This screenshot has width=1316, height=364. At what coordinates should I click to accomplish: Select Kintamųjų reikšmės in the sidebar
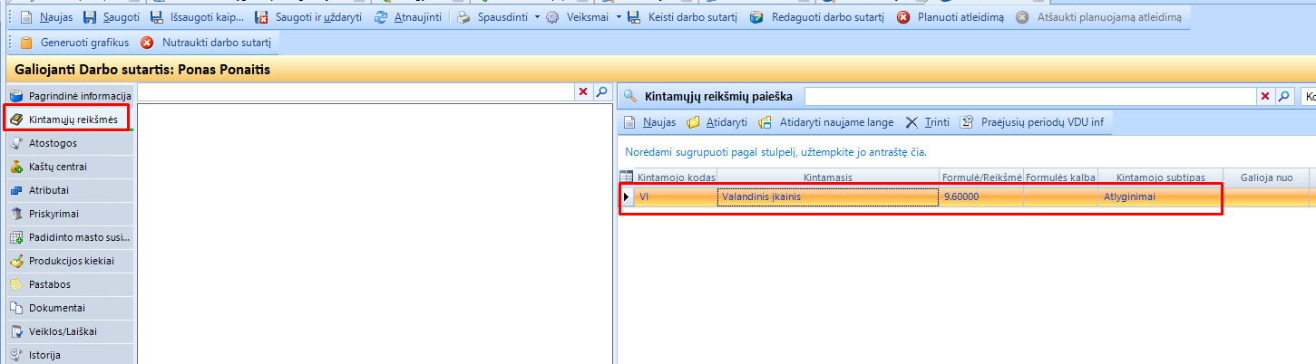pos(68,120)
